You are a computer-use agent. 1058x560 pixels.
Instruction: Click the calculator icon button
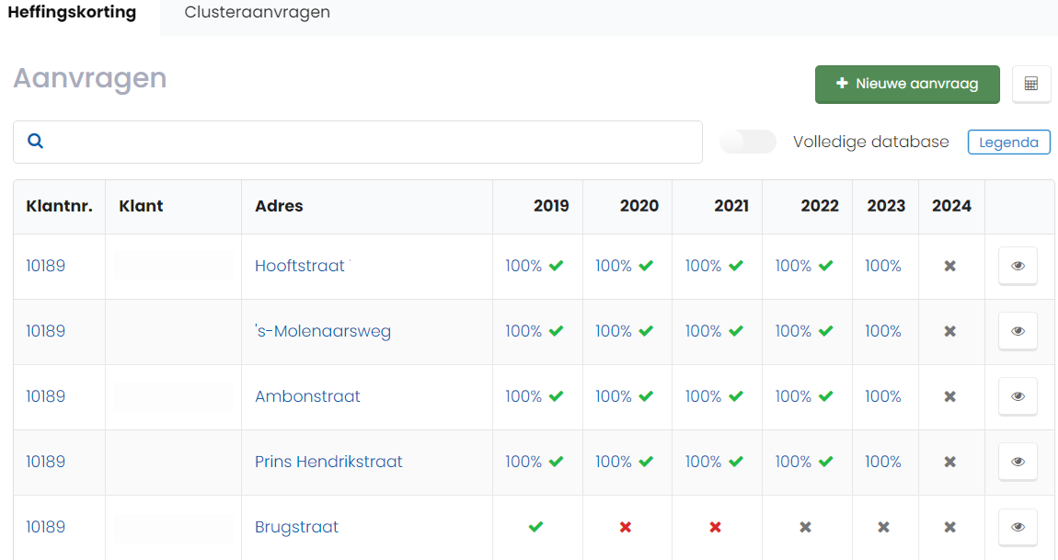pyautogui.click(x=1031, y=84)
